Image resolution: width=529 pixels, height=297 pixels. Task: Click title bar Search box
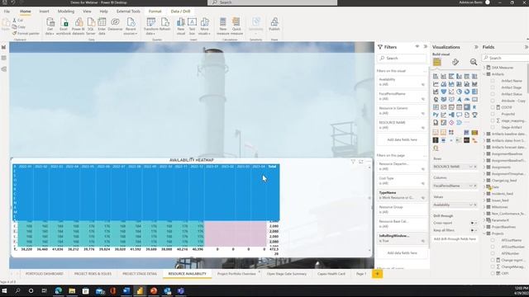point(272,2)
